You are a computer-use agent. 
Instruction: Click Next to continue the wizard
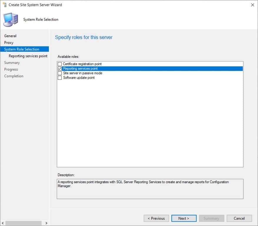184,218
